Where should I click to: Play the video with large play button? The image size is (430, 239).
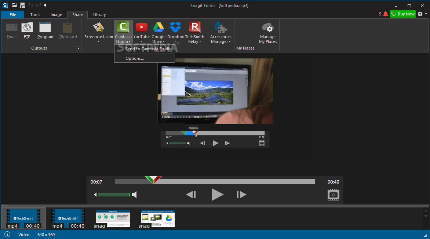218,195
